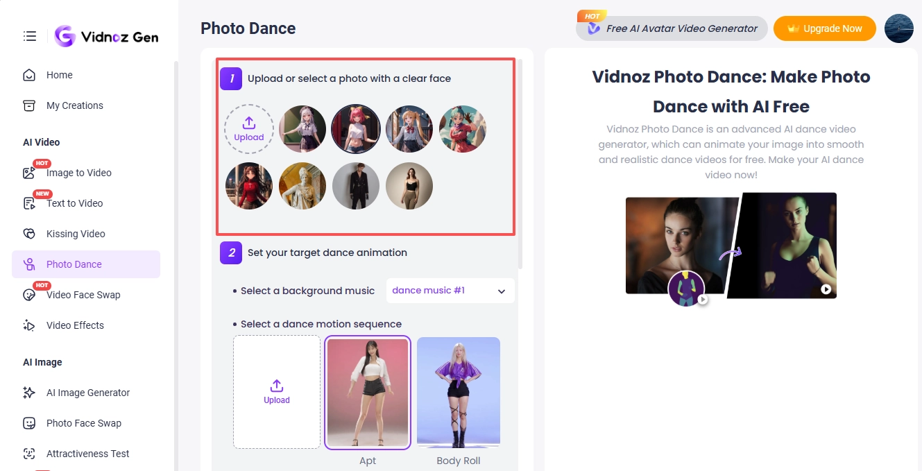Click the Upgrade Now button

tap(824, 28)
